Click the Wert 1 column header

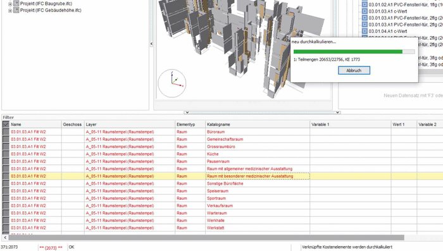click(x=404, y=124)
